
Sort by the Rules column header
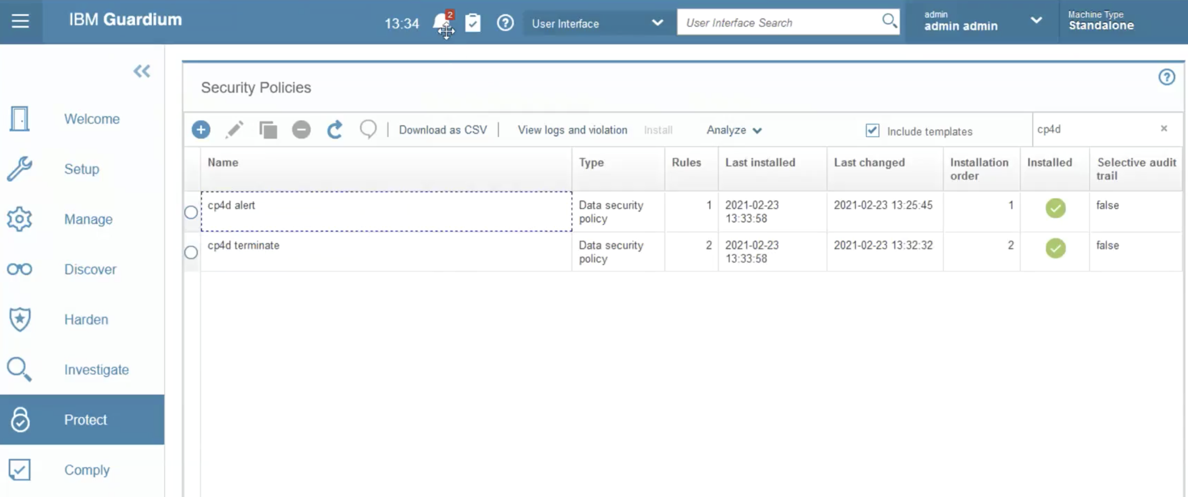(686, 162)
